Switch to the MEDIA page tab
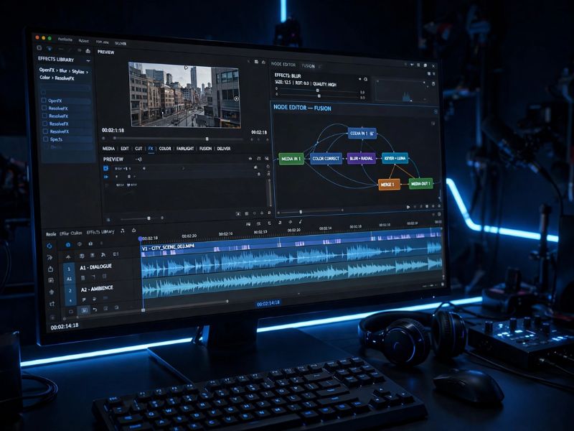Image resolution: width=574 pixels, height=431 pixels. pyautogui.click(x=108, y=149)
